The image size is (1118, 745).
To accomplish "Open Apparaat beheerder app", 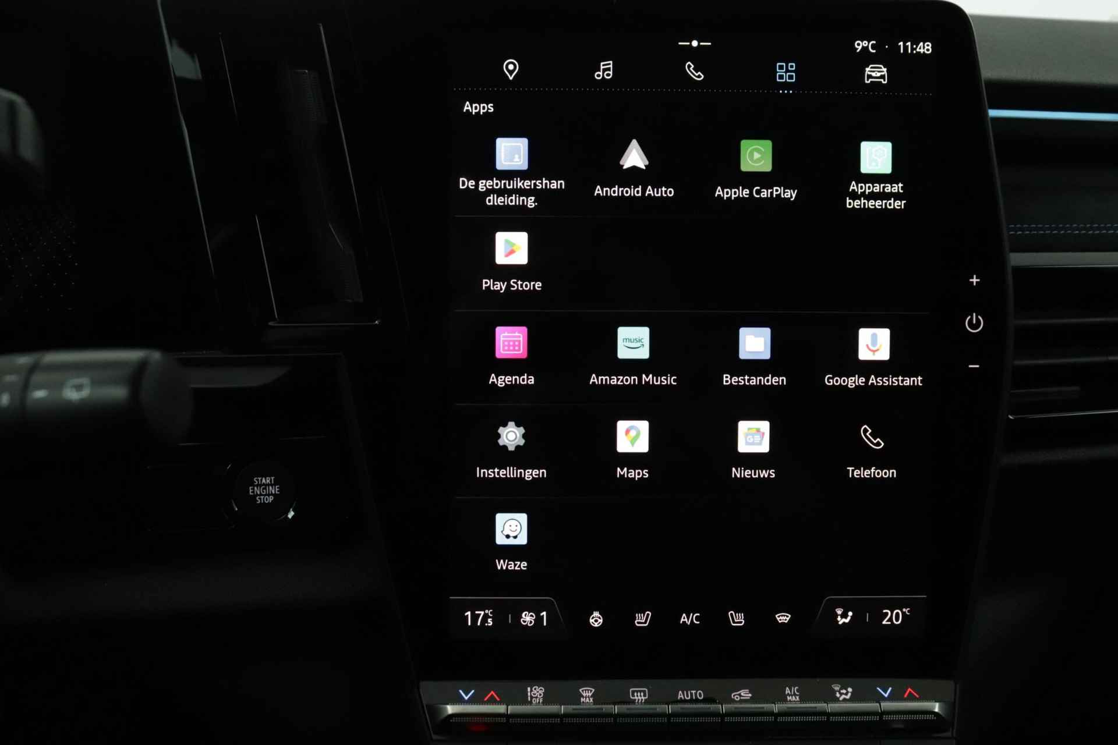I will (876, 175).
